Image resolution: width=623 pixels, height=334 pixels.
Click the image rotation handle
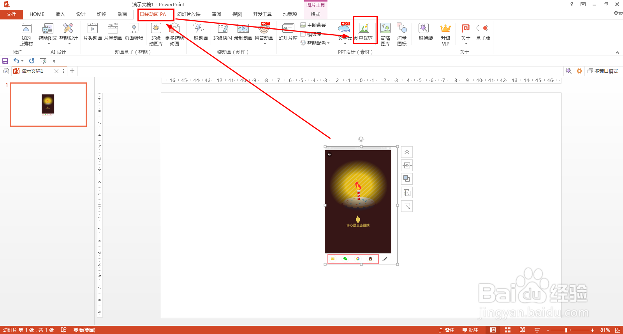361,139
